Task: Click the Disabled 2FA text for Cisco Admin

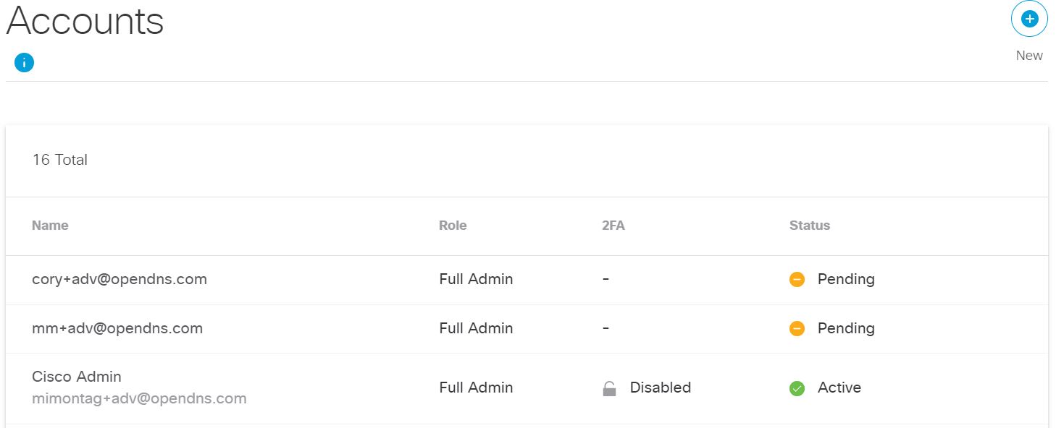Action: (661, 388)
